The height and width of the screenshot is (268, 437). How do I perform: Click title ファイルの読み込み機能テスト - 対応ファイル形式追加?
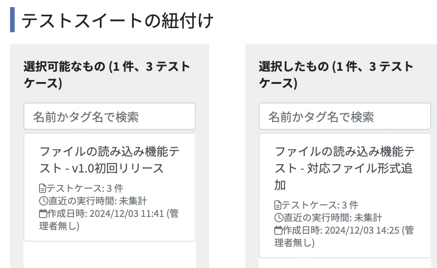[345, 168]
